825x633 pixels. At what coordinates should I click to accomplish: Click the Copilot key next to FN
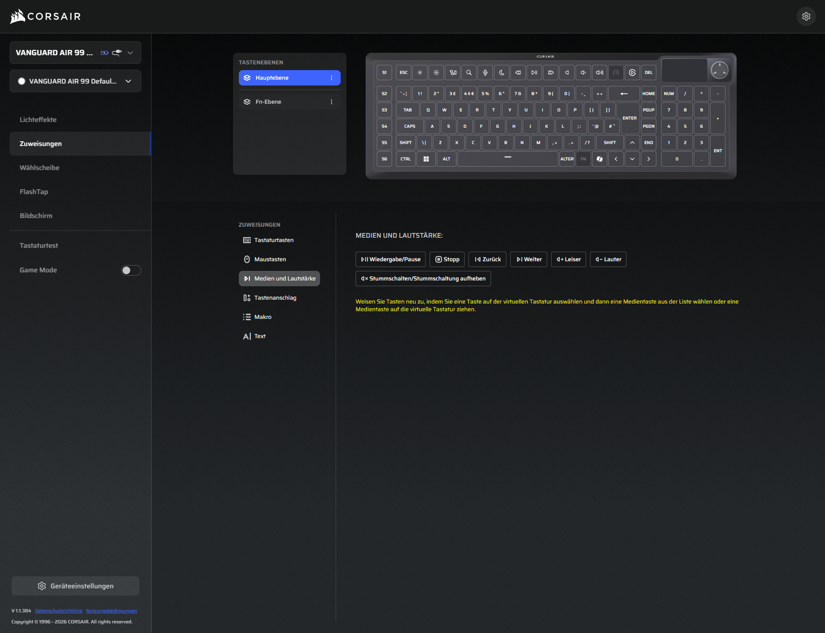click(x=600, y=159)
